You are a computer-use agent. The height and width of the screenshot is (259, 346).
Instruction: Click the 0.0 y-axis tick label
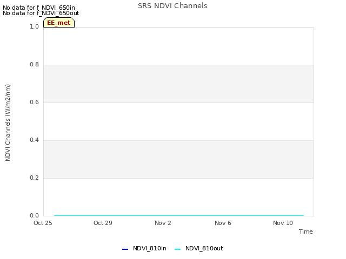click(34, 216)
